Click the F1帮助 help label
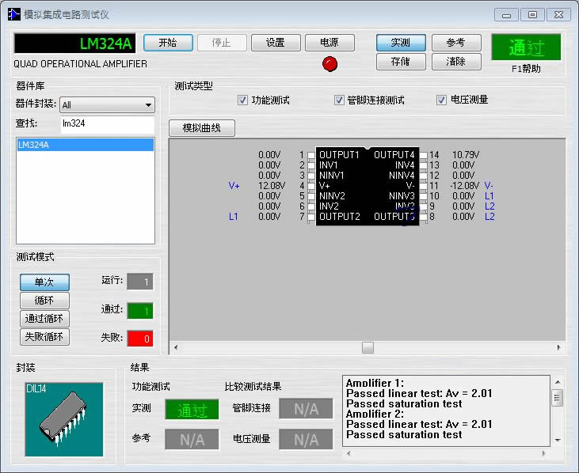The height and width of the screenshot is (473, 579). coord(526,69)
